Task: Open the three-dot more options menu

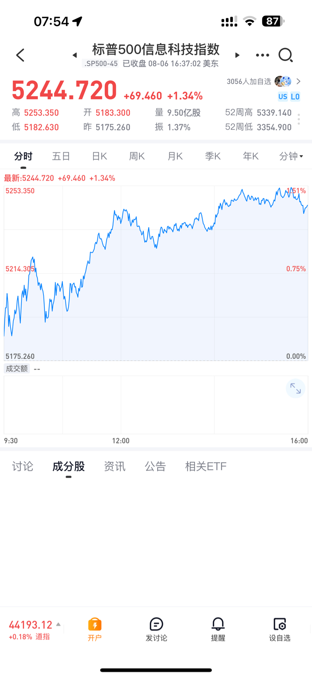Action: tap(262, 55)
